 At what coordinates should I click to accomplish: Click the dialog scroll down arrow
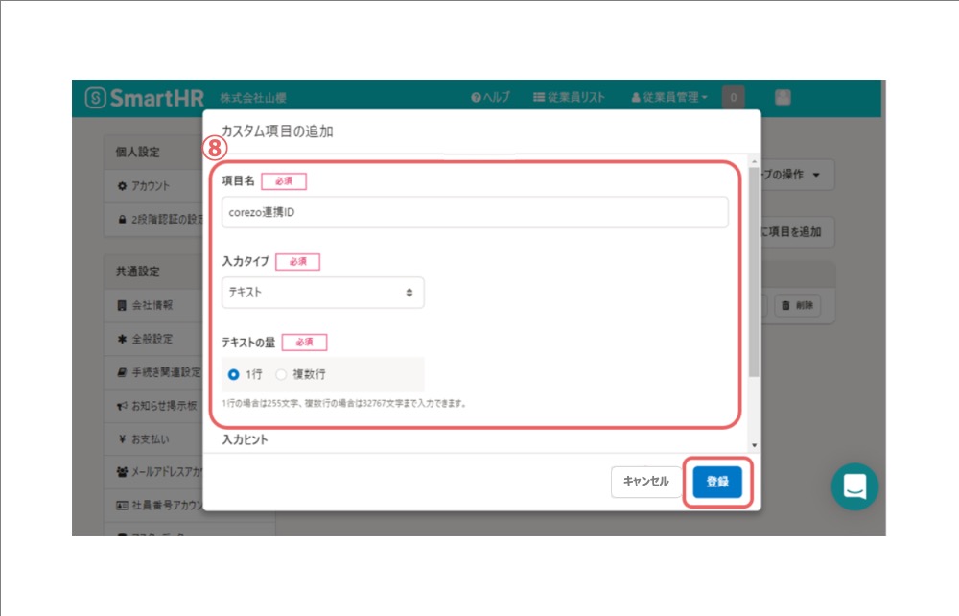(754, 445)
